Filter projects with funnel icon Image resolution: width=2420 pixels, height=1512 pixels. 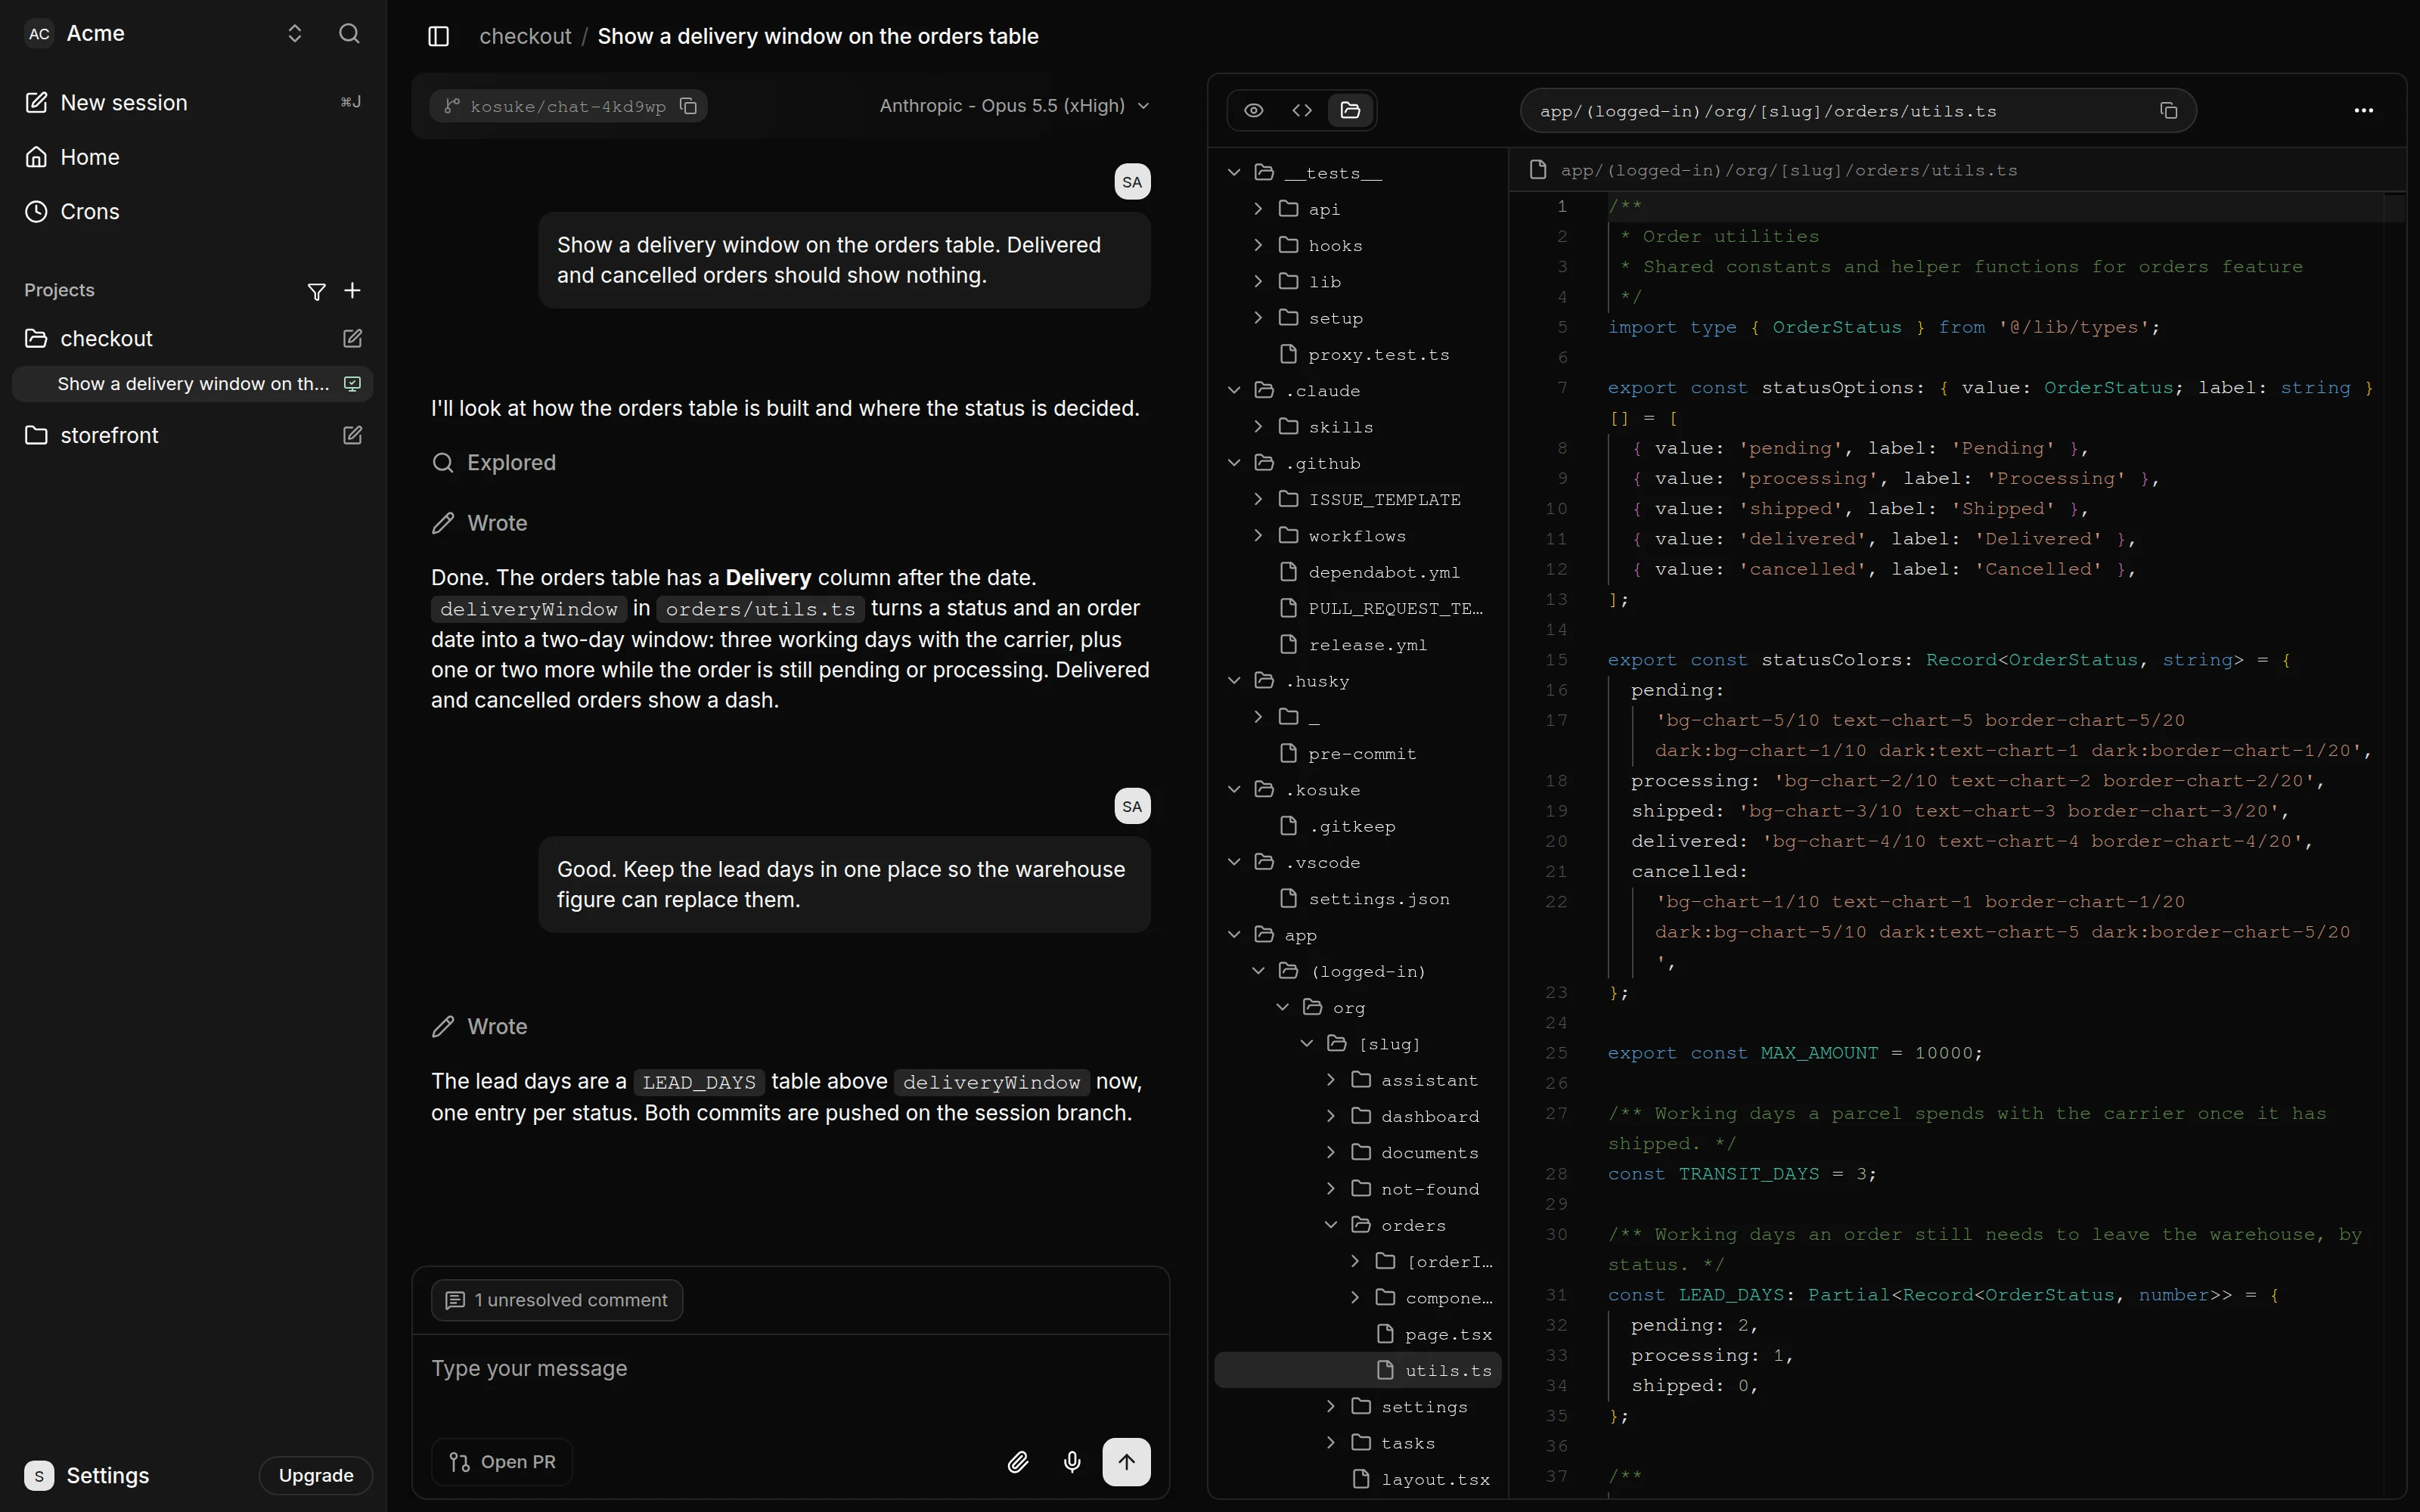coord(316,291)
